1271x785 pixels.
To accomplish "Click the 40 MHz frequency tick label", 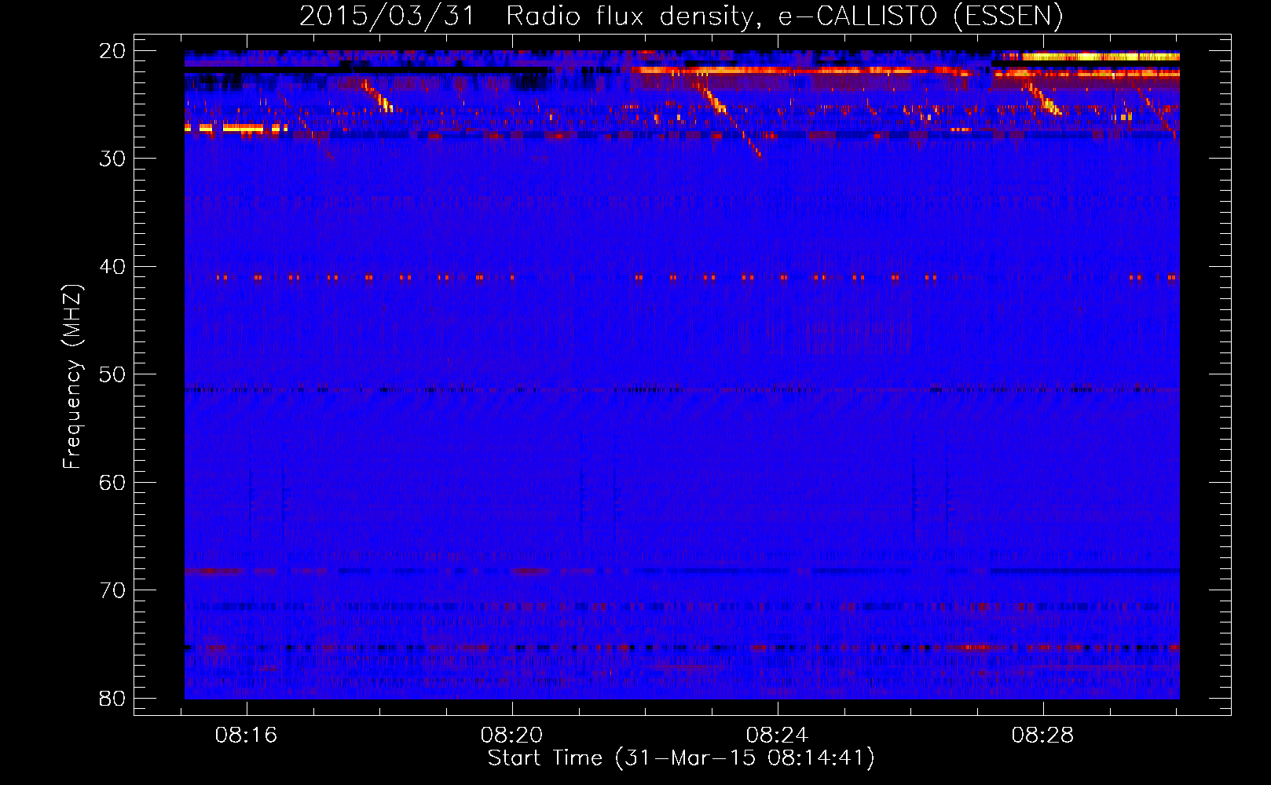I will (x=112, y=267).
